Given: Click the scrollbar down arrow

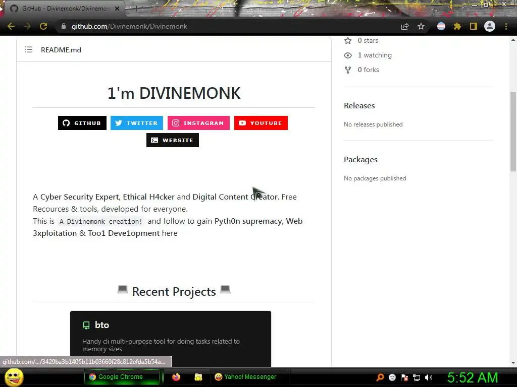Looking at the screenshot, I should click(x=513, y=363).
